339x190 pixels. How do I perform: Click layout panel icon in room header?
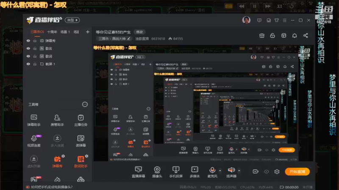(x=283, y=35)
